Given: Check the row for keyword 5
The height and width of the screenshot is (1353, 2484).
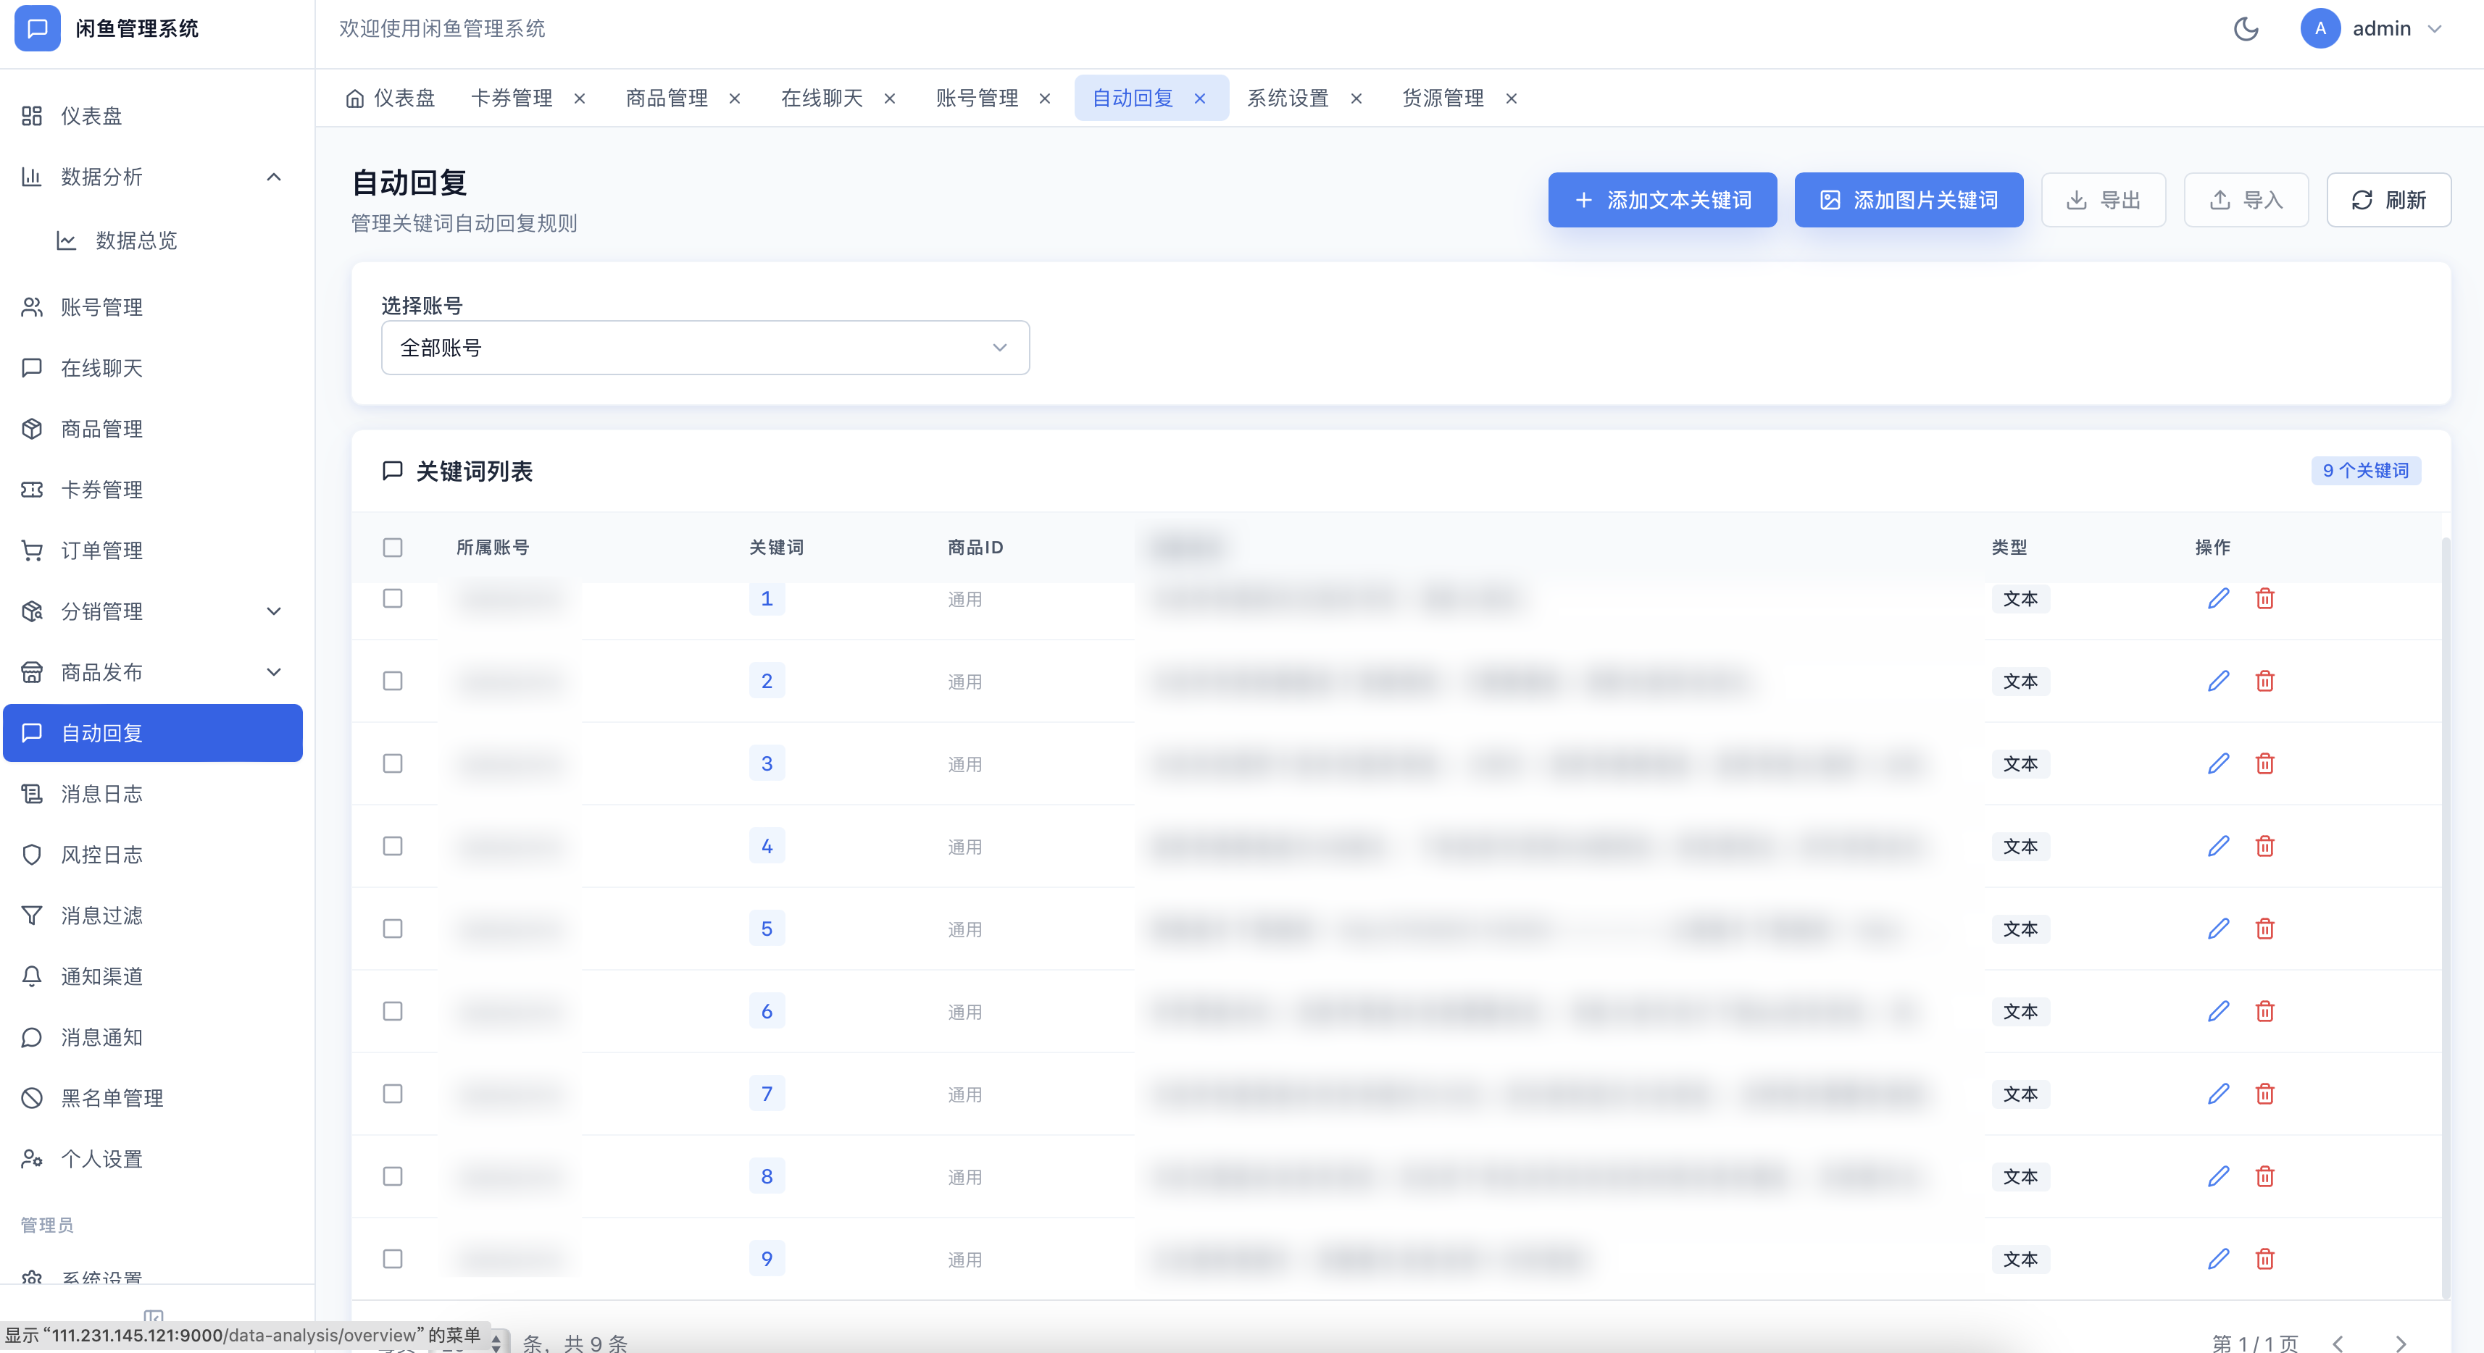Looking at the screenshot, I should point(393,929).
